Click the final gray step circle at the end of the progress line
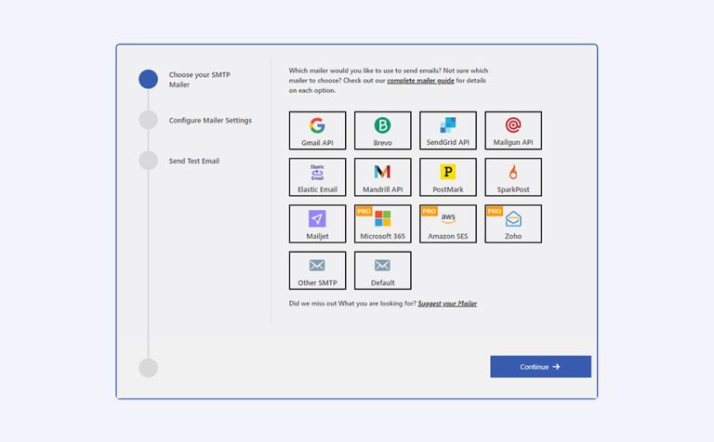This screenshot has height=442, width=714. pos(149,368)
